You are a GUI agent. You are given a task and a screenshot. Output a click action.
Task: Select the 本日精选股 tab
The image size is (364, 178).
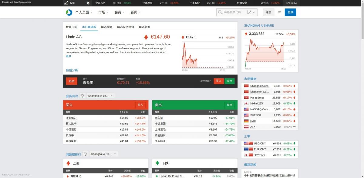click(x=89, y=27)
